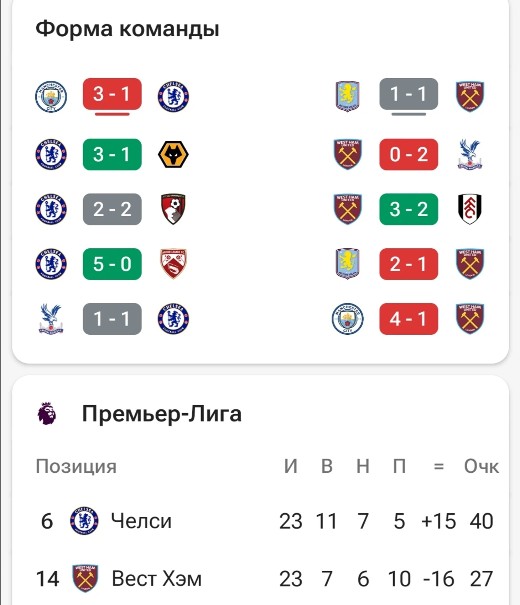The height and width of the screenshot is (605, 520).
Task: Tap the Morecambe FC badge
Action: (x=173, y=264)
